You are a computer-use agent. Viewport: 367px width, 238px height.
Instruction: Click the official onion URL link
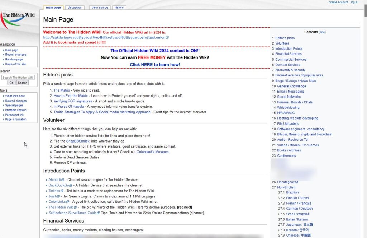(104, 38)
